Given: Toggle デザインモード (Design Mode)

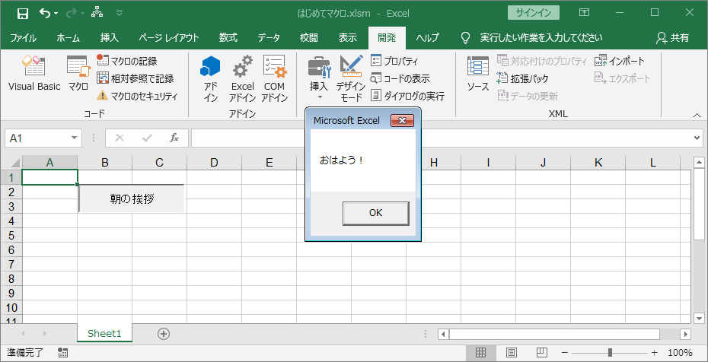Looking at the screenshot, I should (351, 79).
